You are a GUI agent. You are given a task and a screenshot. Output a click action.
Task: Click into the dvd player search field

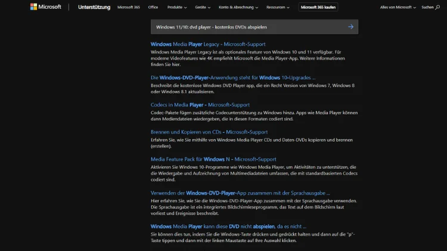pyautogui.click(x=247, y=27)
